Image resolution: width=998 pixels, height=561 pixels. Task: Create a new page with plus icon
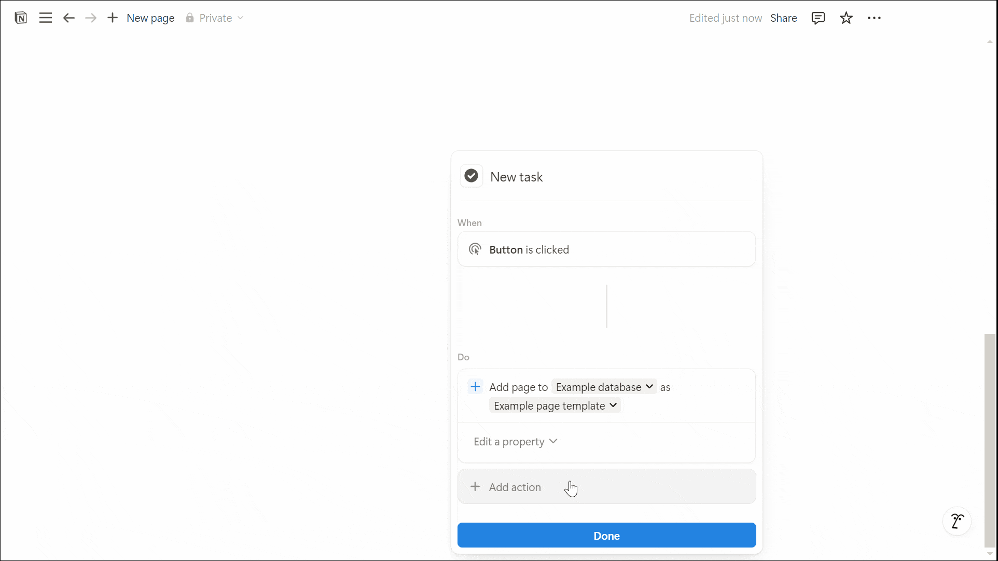[113, 18]
